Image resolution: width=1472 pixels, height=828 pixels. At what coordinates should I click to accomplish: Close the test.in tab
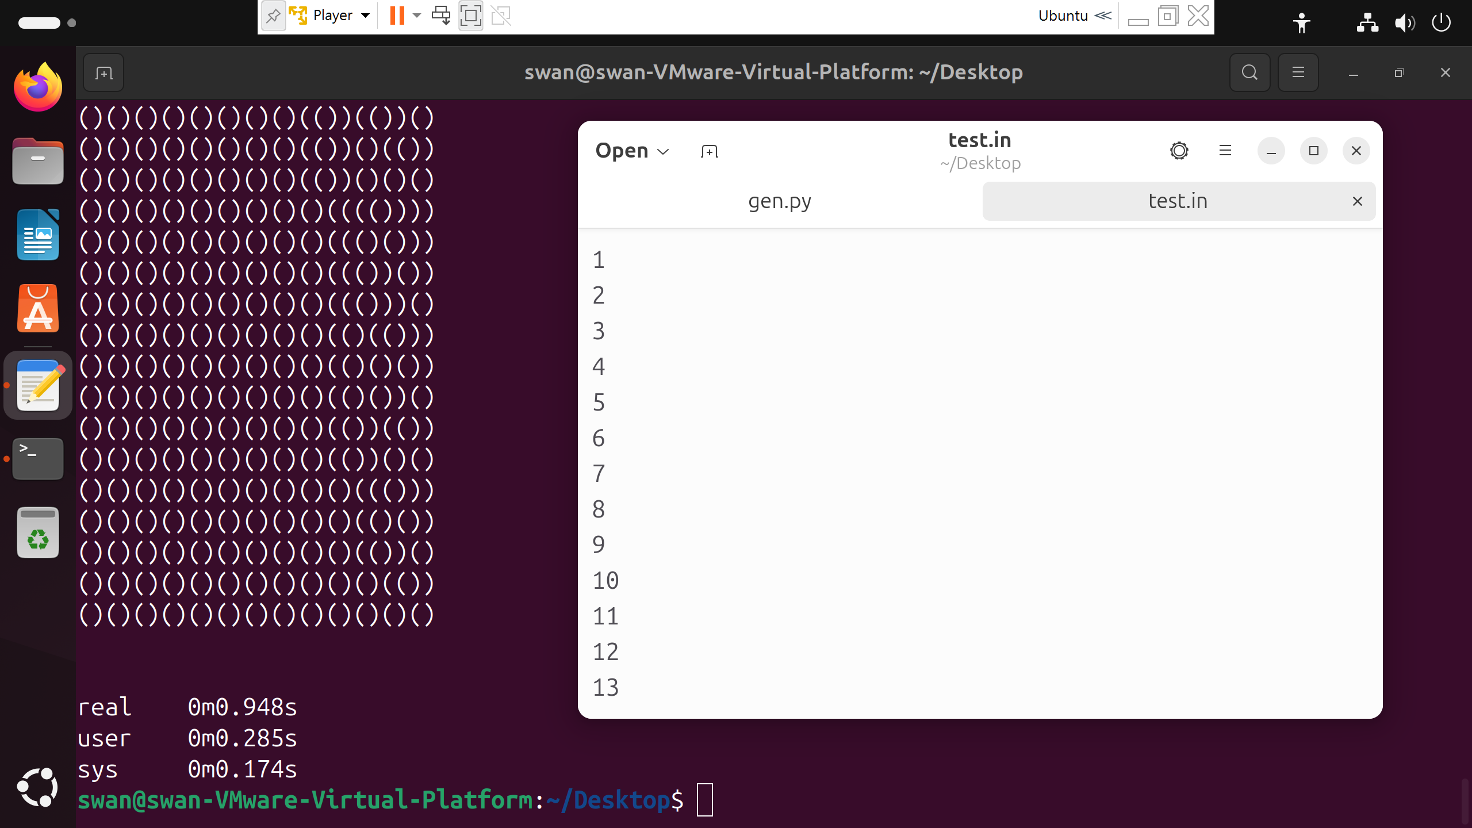(x=1357, y=201)
